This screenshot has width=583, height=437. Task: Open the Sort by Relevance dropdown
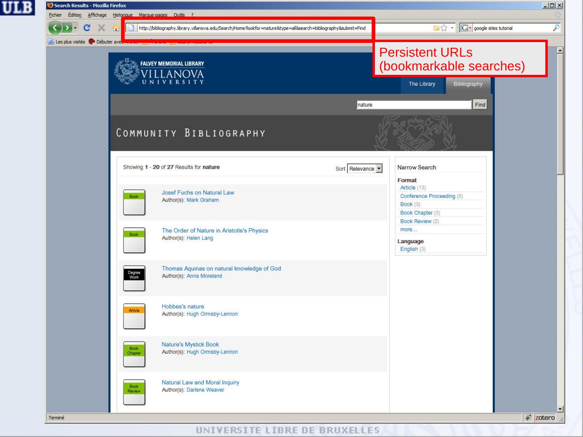365,169
